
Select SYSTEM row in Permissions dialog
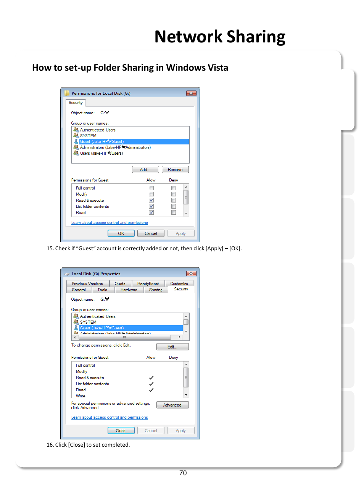tap(130, 136)
